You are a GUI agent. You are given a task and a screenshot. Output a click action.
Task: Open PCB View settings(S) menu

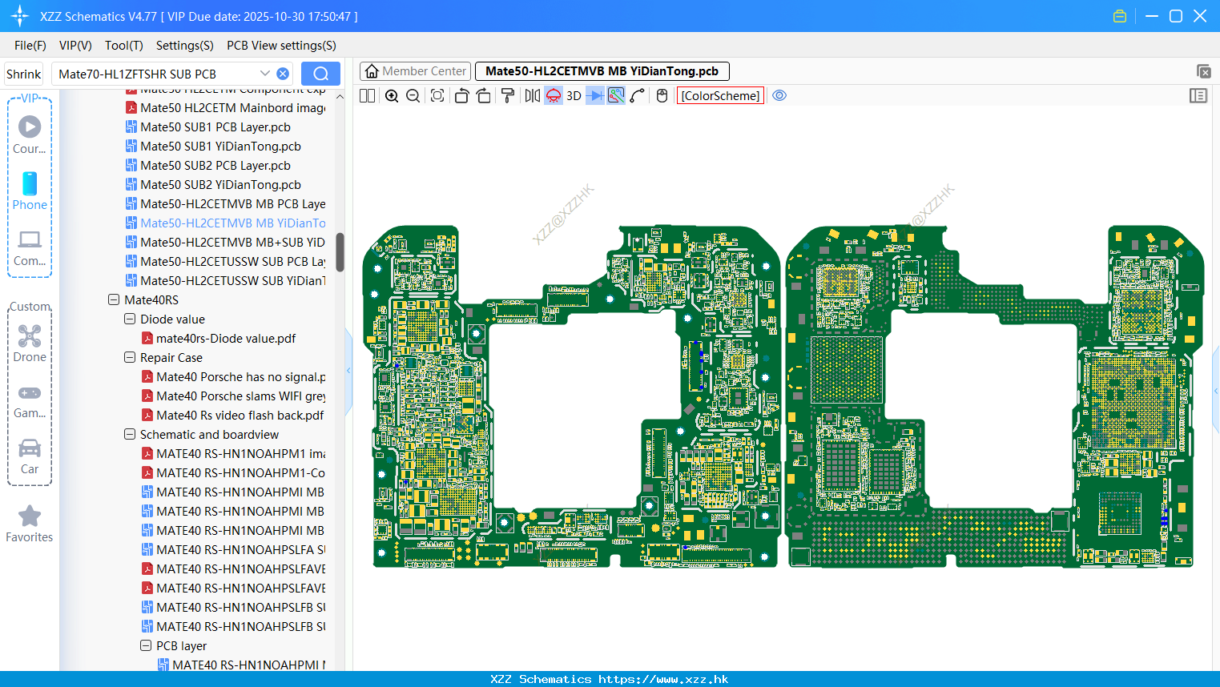point(281,46)
